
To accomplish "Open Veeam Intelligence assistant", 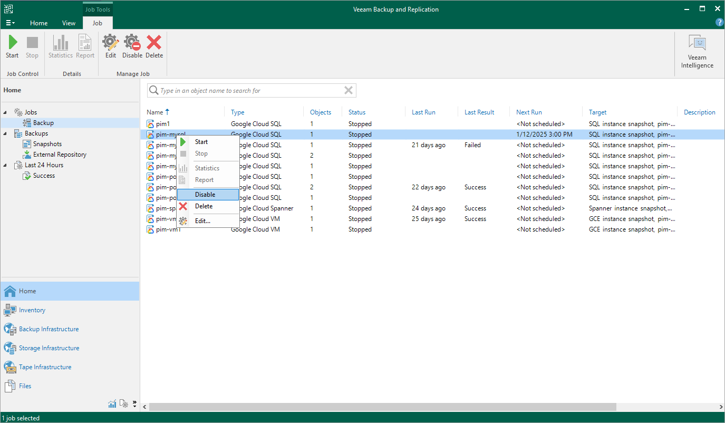I will 697,52.
